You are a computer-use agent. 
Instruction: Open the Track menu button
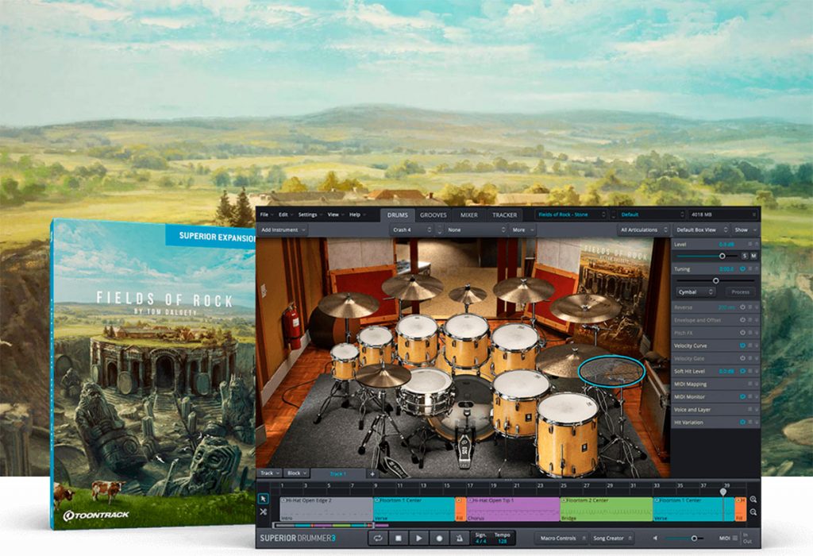point(270,473)
